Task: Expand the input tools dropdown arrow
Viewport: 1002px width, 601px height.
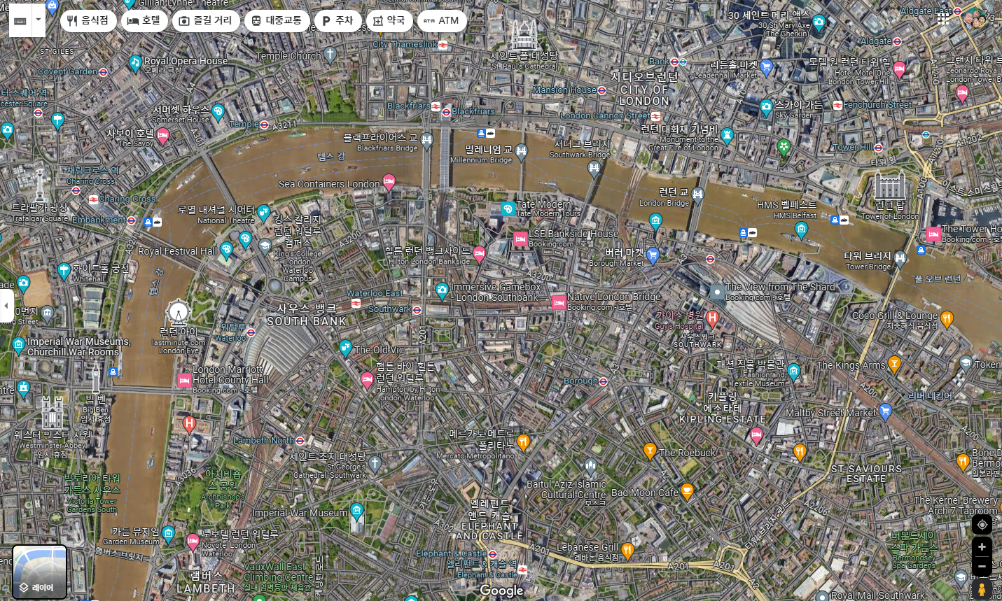Action: [39, 21]
